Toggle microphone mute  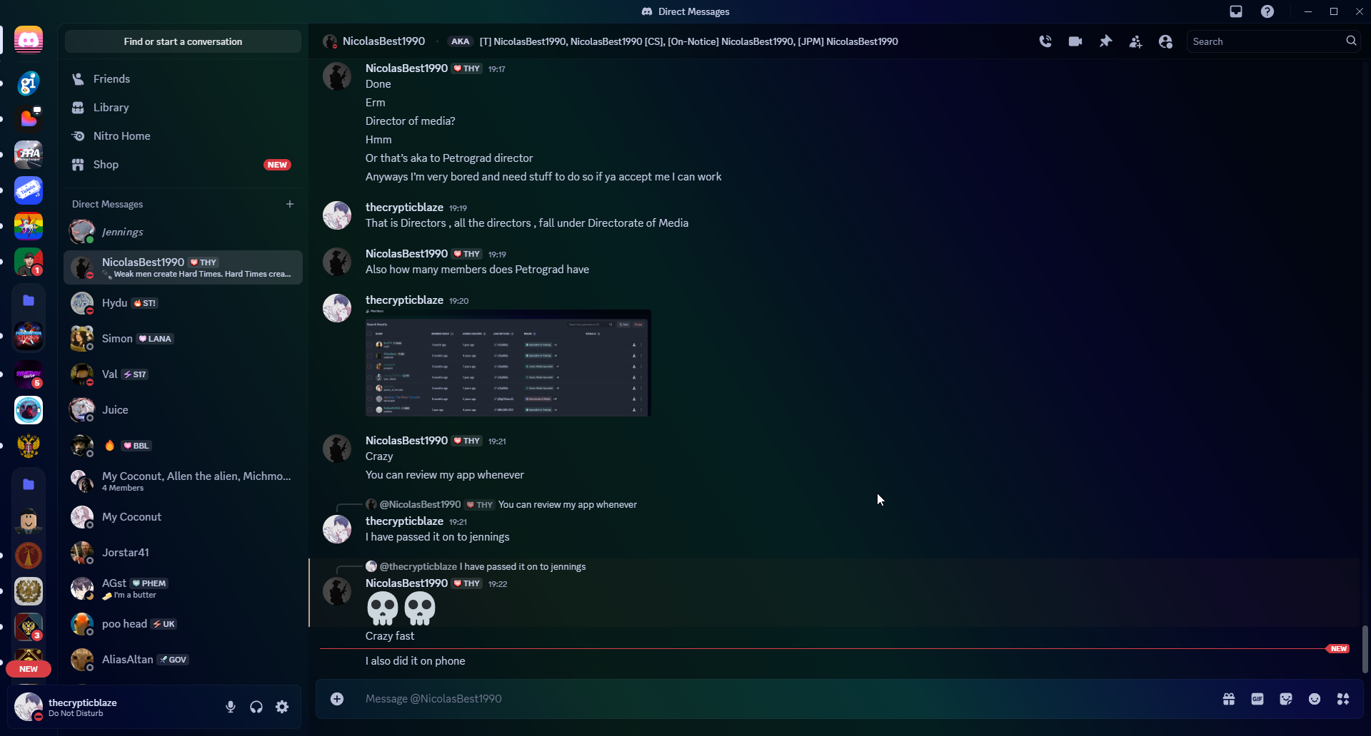231,707
